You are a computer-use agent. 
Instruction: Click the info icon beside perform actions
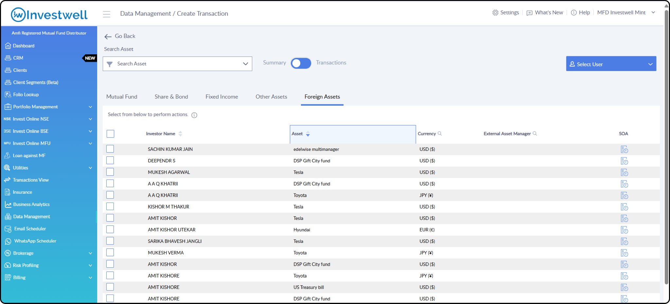194,115
